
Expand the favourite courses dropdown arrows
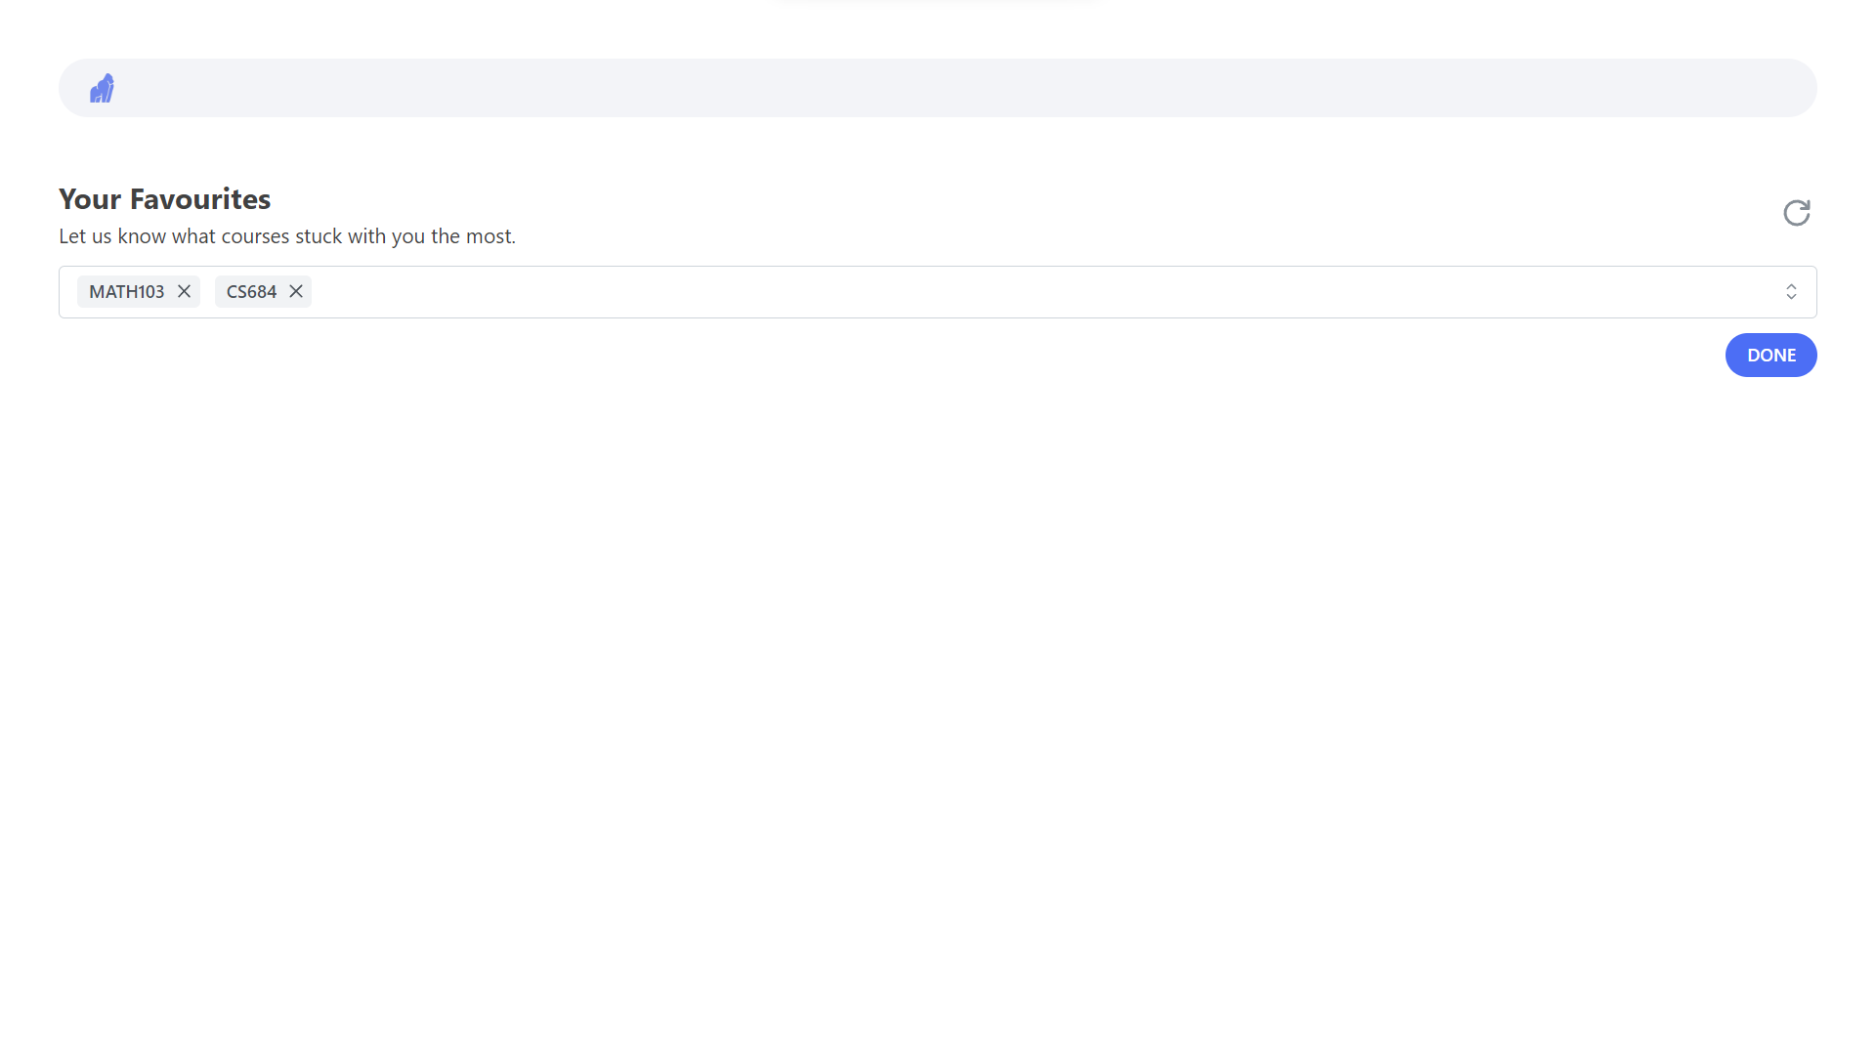click(1791, 291)
